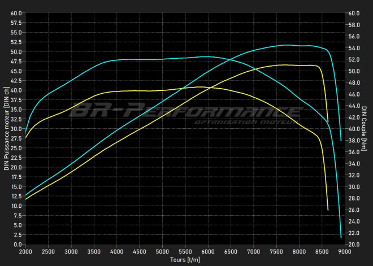The height and width of the screenshot is (266, 373).
Task: Click the "Tours [t/m]" x-axis title
Action: pos(185,260)
